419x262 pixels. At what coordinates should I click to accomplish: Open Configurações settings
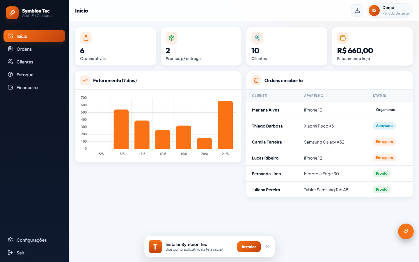pyautogui.click(x=34, y=240)
